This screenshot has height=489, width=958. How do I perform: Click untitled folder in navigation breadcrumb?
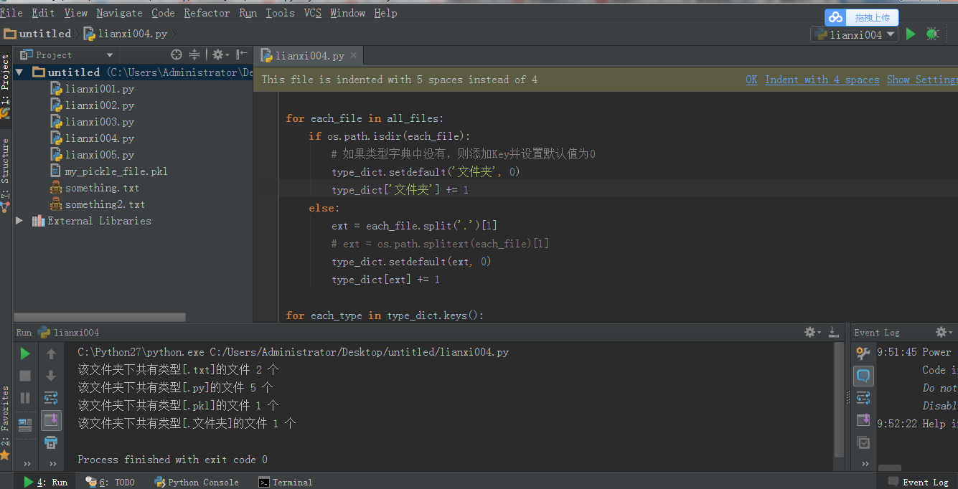[x=38, y=34]
